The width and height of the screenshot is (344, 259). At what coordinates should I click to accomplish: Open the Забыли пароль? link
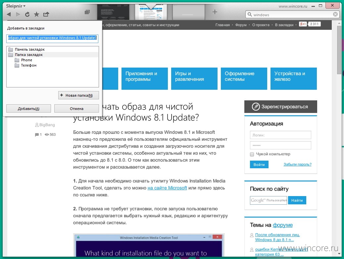(298, 164)
